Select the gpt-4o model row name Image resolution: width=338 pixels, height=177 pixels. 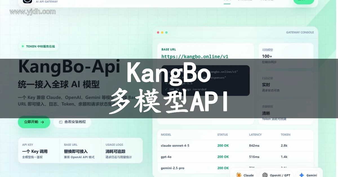tap(167, 157)
